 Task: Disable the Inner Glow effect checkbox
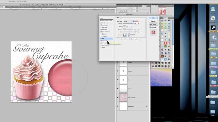tap(101, 29)
